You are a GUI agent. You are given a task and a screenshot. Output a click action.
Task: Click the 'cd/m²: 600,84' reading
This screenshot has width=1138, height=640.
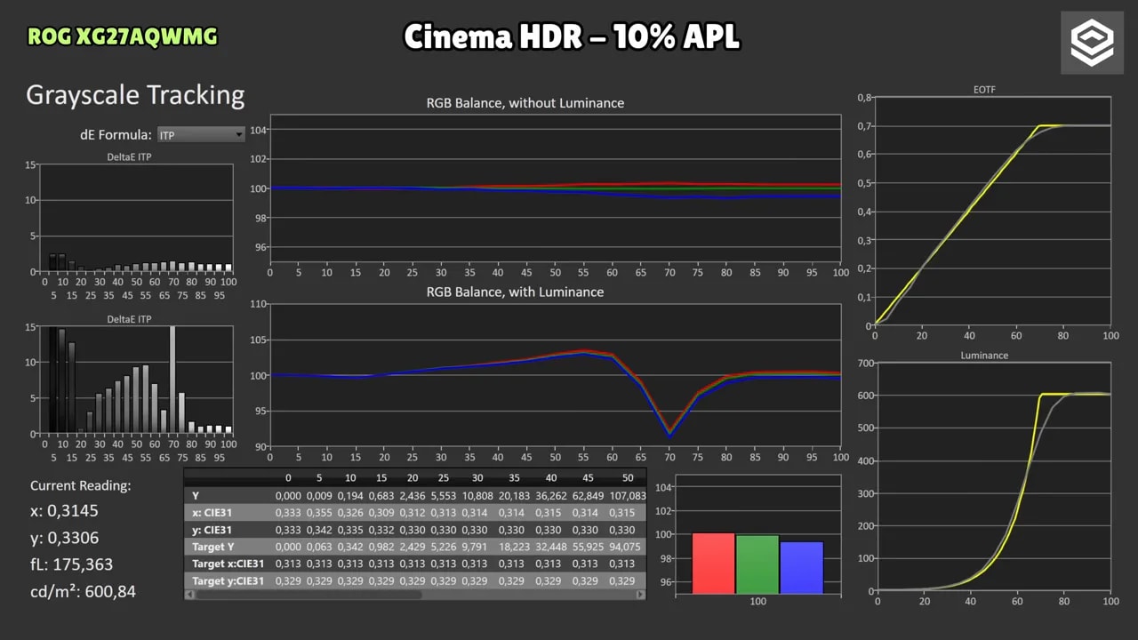coord(83,590)
